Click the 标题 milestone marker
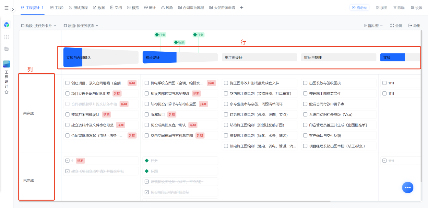 click(180, 42)
